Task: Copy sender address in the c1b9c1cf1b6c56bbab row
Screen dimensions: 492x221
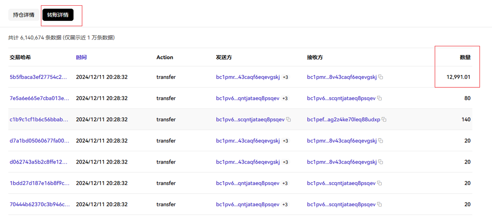Action: tap(288, 120)
